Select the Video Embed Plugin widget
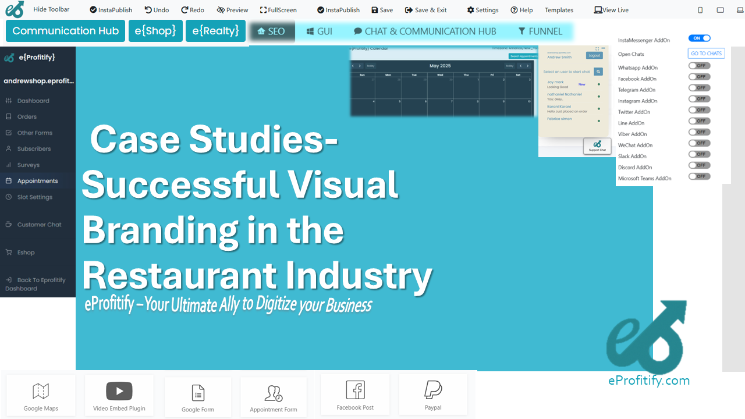This screenshot has height=419, width=745. [x=119, y=395]
